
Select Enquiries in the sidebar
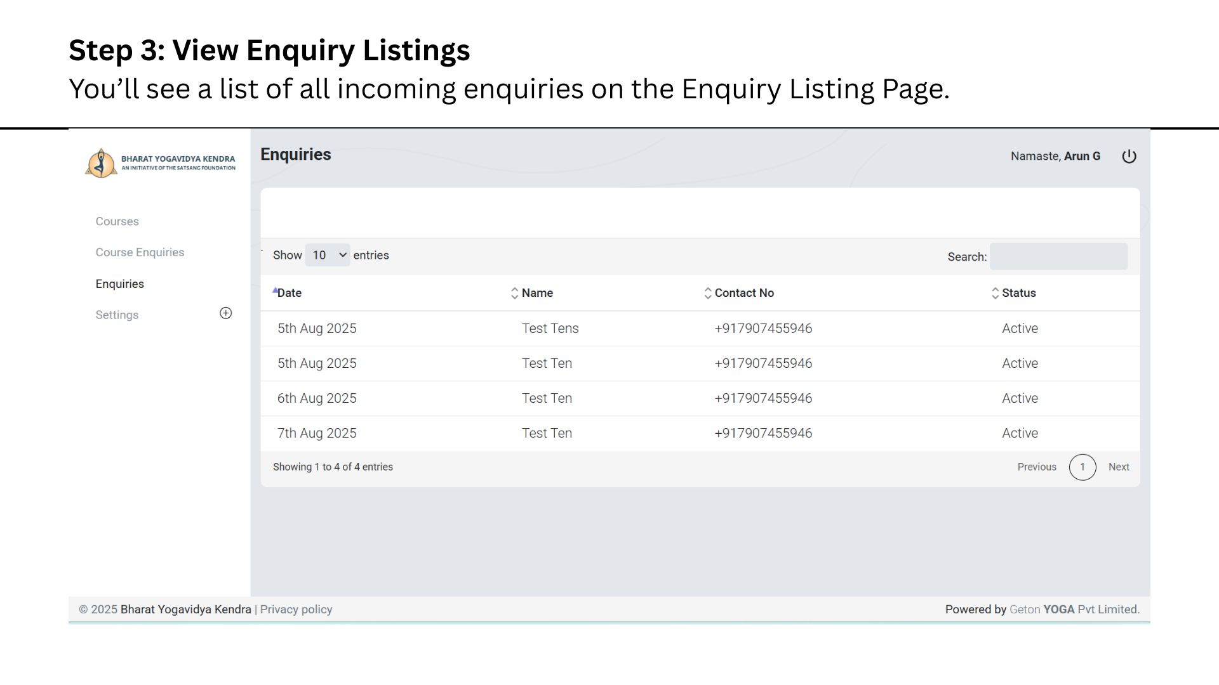tap(119, 284)
